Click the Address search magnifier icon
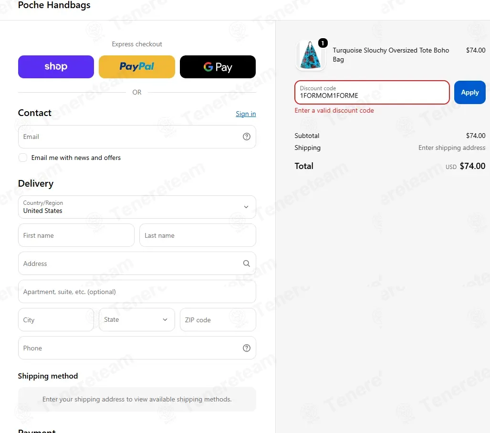 pos(247,264)
